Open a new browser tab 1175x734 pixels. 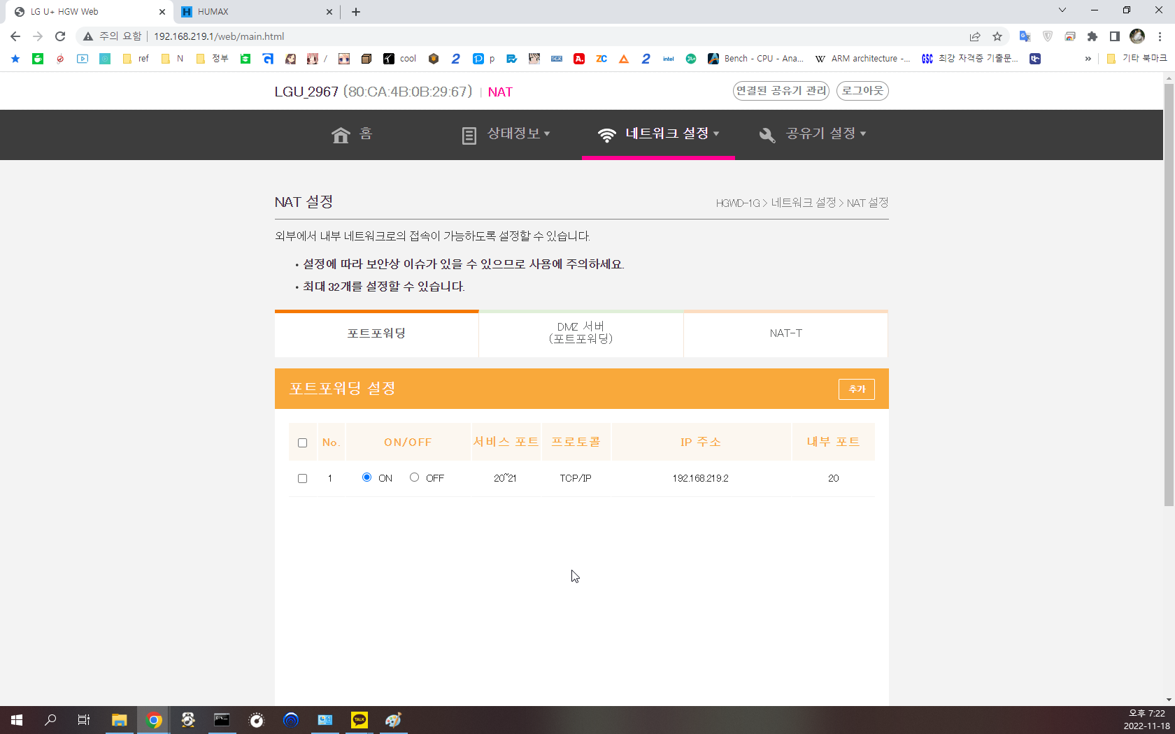point(356,12)
